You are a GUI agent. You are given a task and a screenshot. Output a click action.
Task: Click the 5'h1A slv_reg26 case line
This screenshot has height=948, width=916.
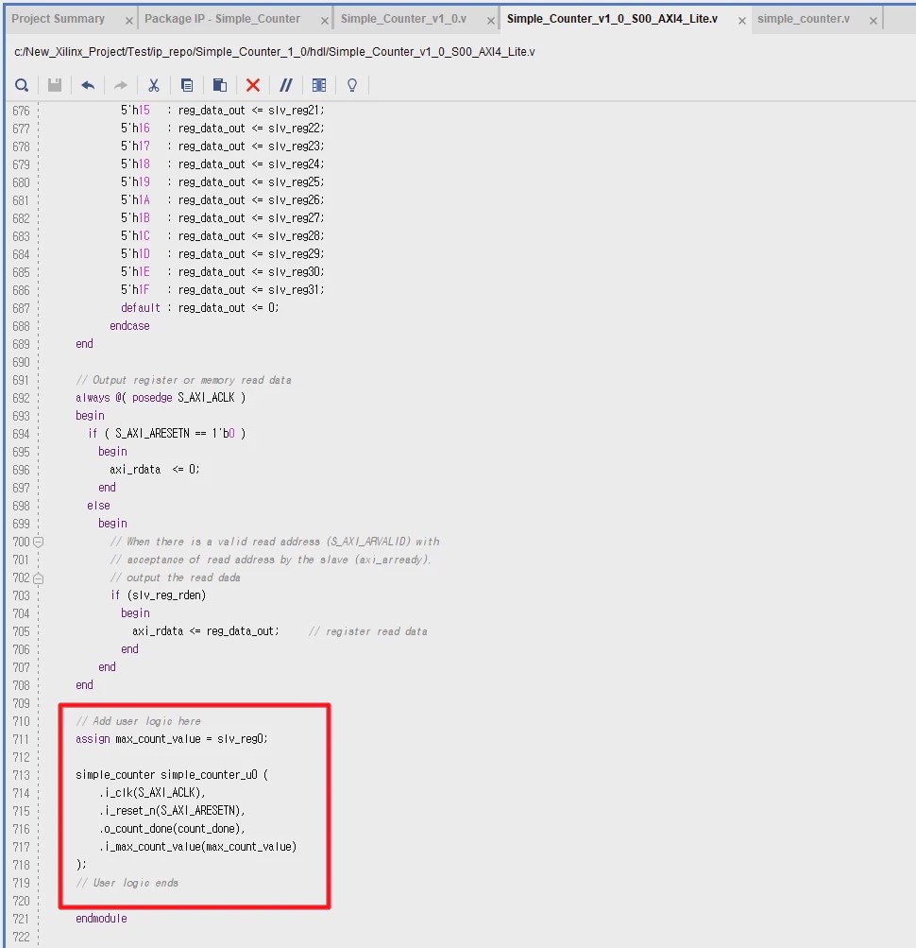pos(222,199)
